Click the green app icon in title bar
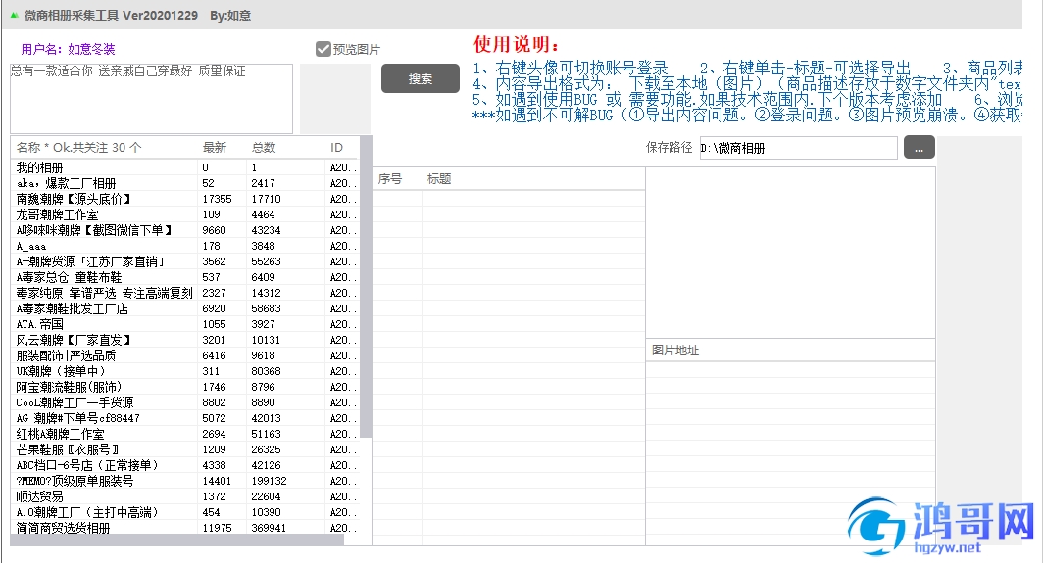Image resolution: width=1044 pixels, height=563 pixels. tap(14, 15)
